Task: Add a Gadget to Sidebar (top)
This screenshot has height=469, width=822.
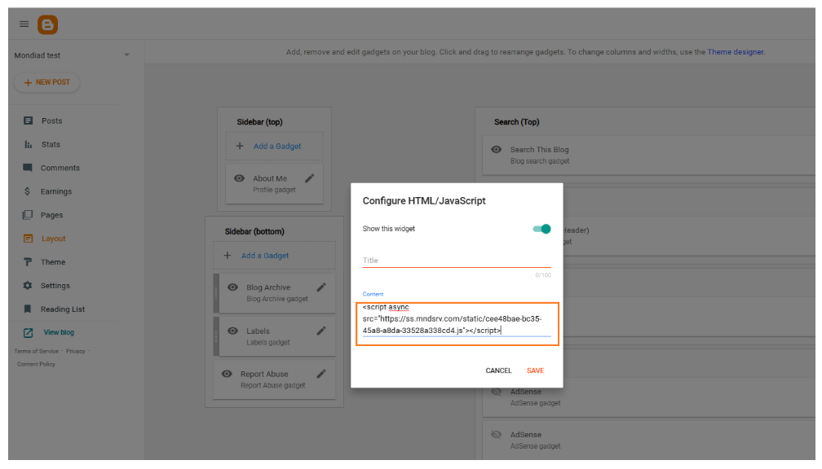Action: point(274,147)
